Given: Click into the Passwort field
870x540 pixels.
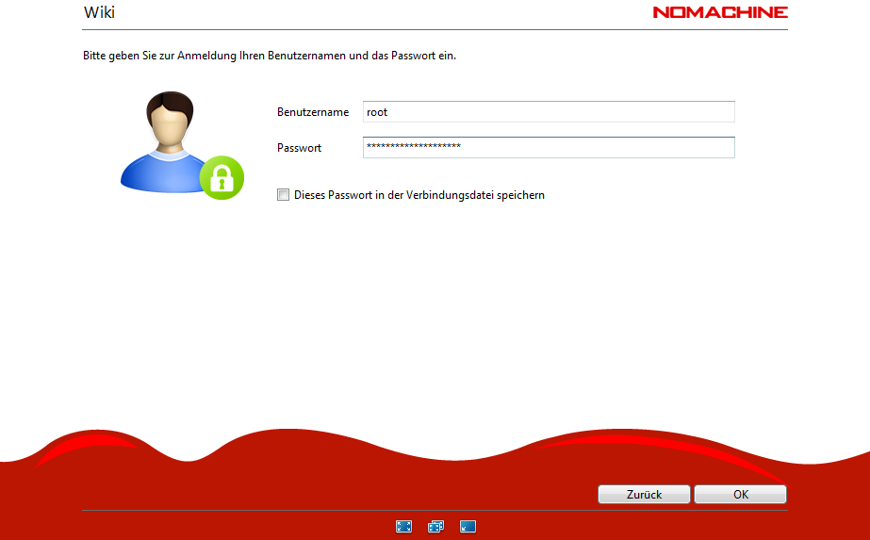Looking at the screenshot, I should (x=549, y=148).
